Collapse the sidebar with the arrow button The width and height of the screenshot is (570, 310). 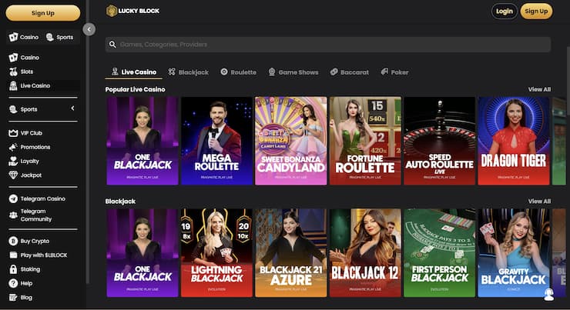(89, 29)
